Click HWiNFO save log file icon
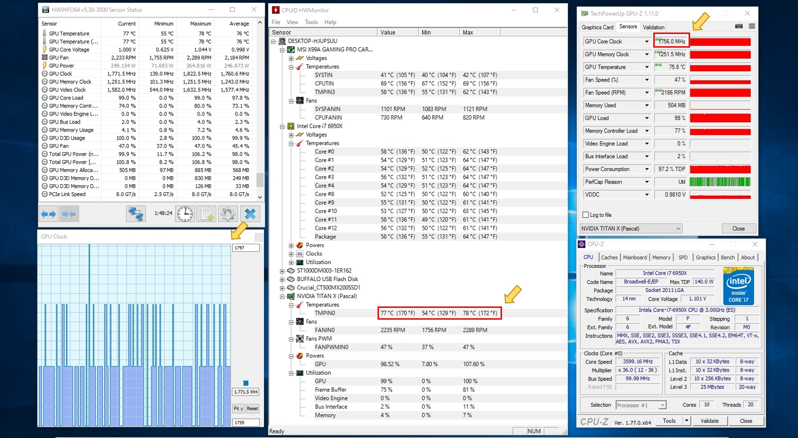Viewport: 798px width, 438px height. click(207, 214)
